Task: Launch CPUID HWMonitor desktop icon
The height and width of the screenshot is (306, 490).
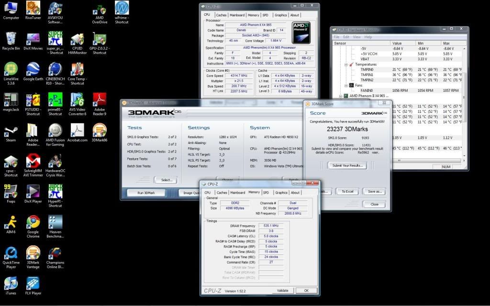Action: [x=77, y=43]
